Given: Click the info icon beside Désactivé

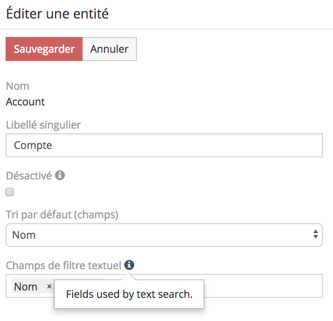Looking at the screenshot, I should click(60, 175).
